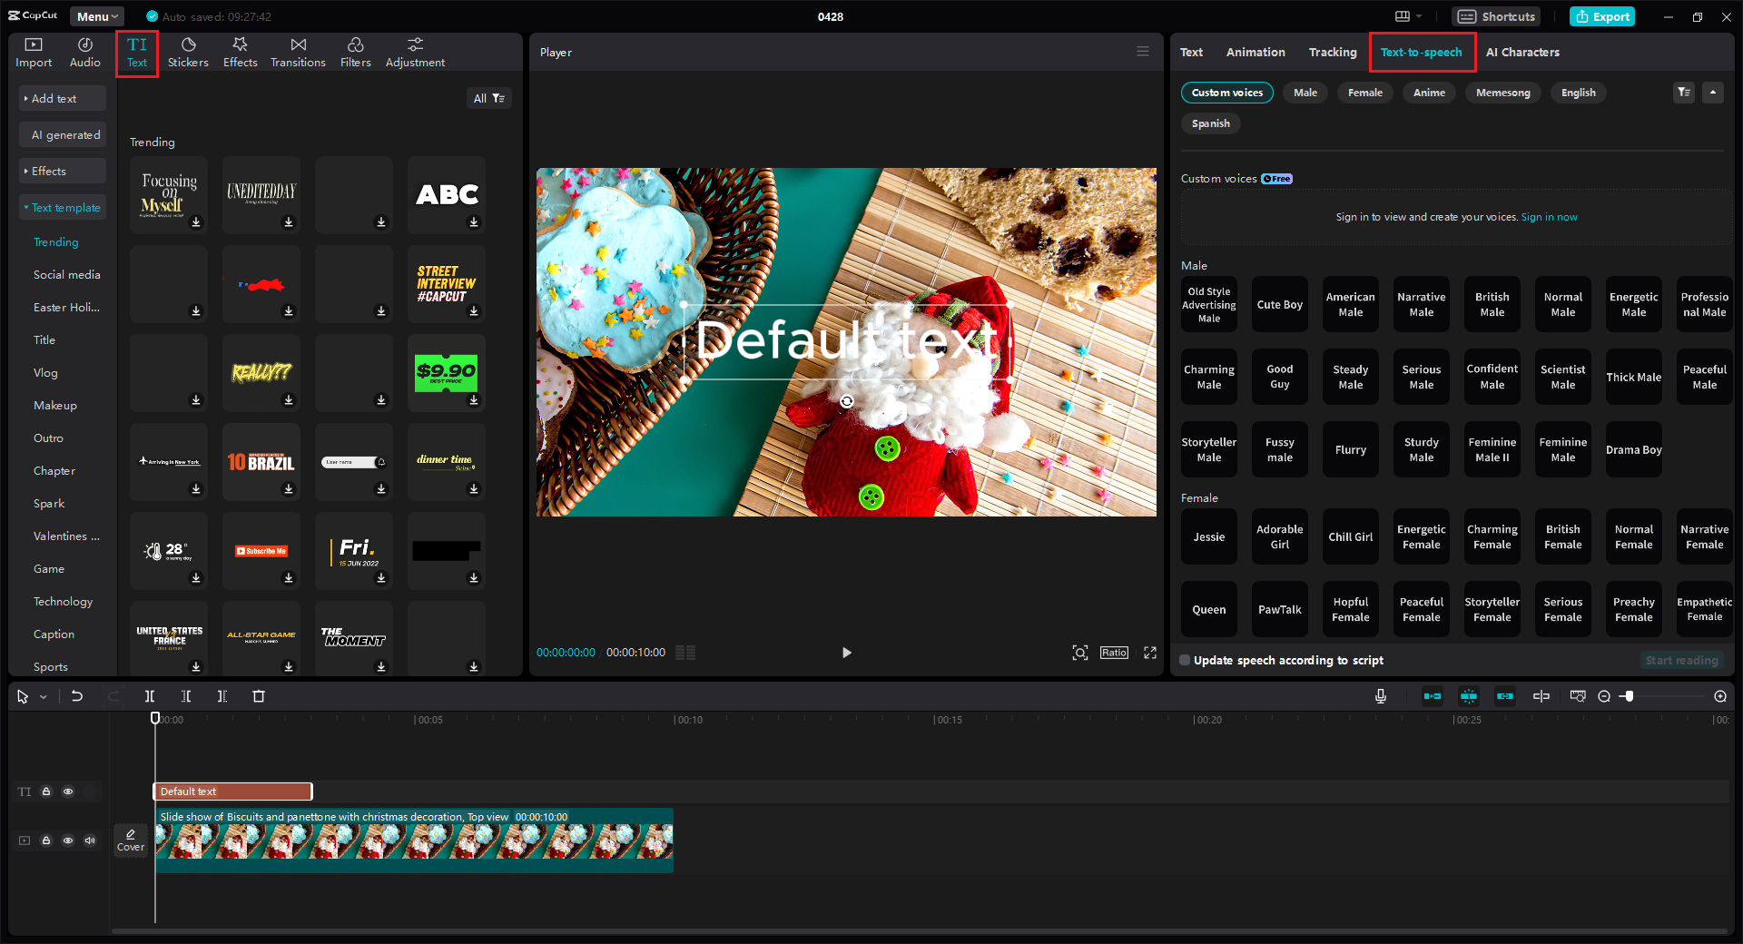The image size is (1743, 944).
Task: Open the Menu dropdown
Action: [97, 16]
